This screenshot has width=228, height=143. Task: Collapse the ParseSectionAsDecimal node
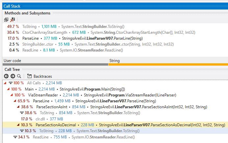[18, 125]
